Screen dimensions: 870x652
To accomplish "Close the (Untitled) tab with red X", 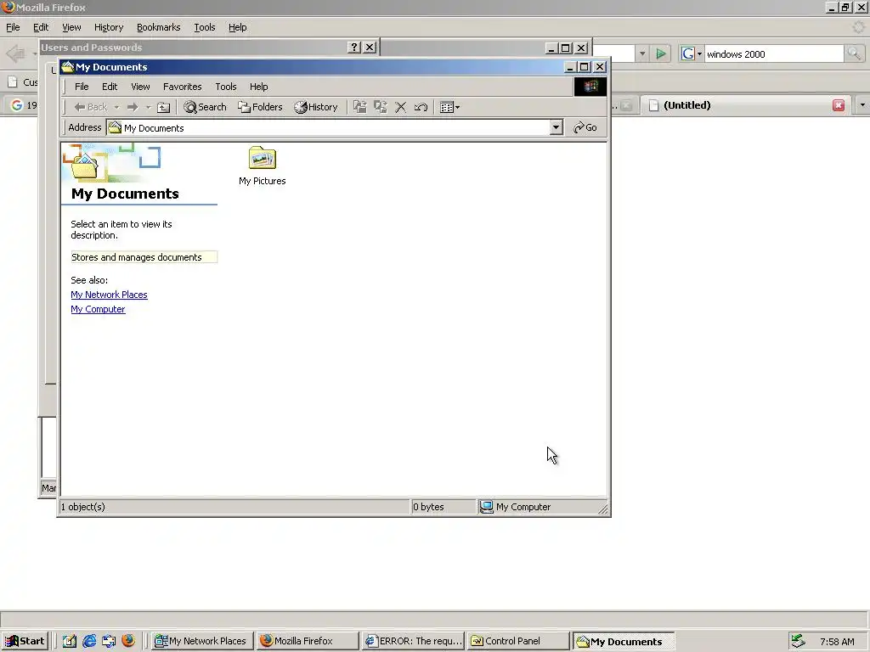I will (839, 105).
